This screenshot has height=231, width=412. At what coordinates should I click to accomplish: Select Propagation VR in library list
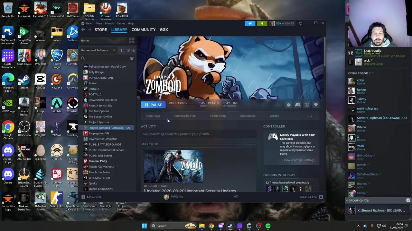pos(99,133)
